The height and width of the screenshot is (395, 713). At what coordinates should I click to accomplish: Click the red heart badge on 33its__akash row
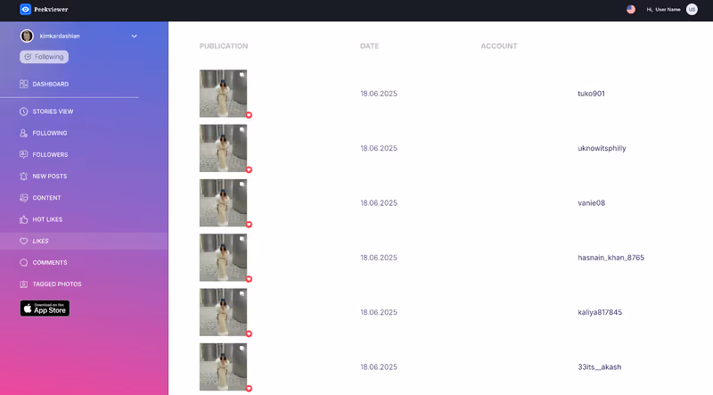pyautogui.click(x=249, y=388)
